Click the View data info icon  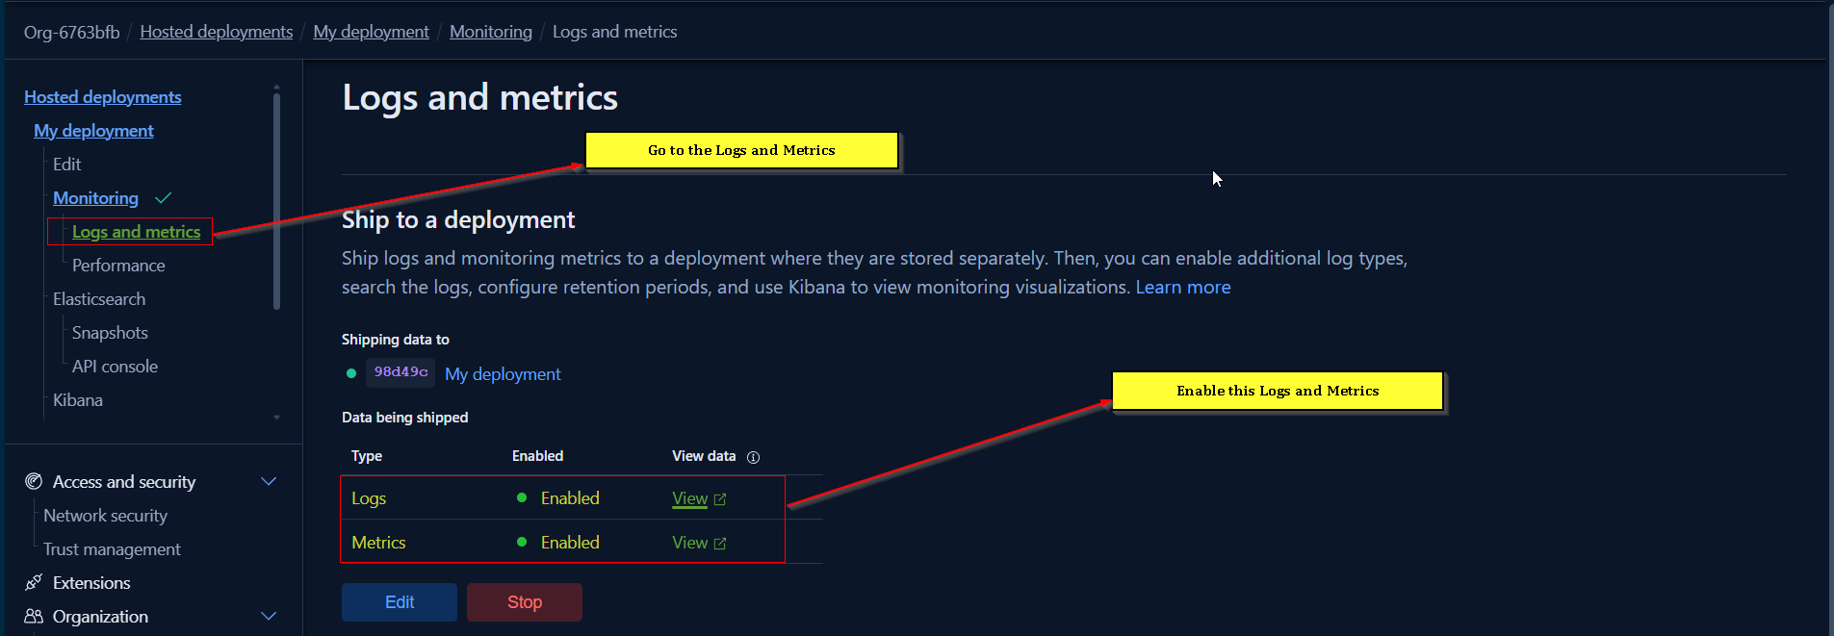753,457
